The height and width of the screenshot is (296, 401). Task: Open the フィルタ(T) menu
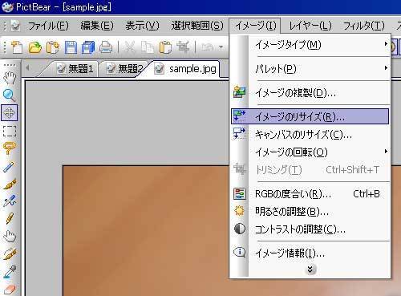point(364,26)
